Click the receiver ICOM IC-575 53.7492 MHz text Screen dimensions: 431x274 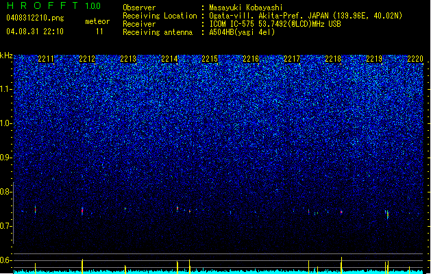point(275,24)
